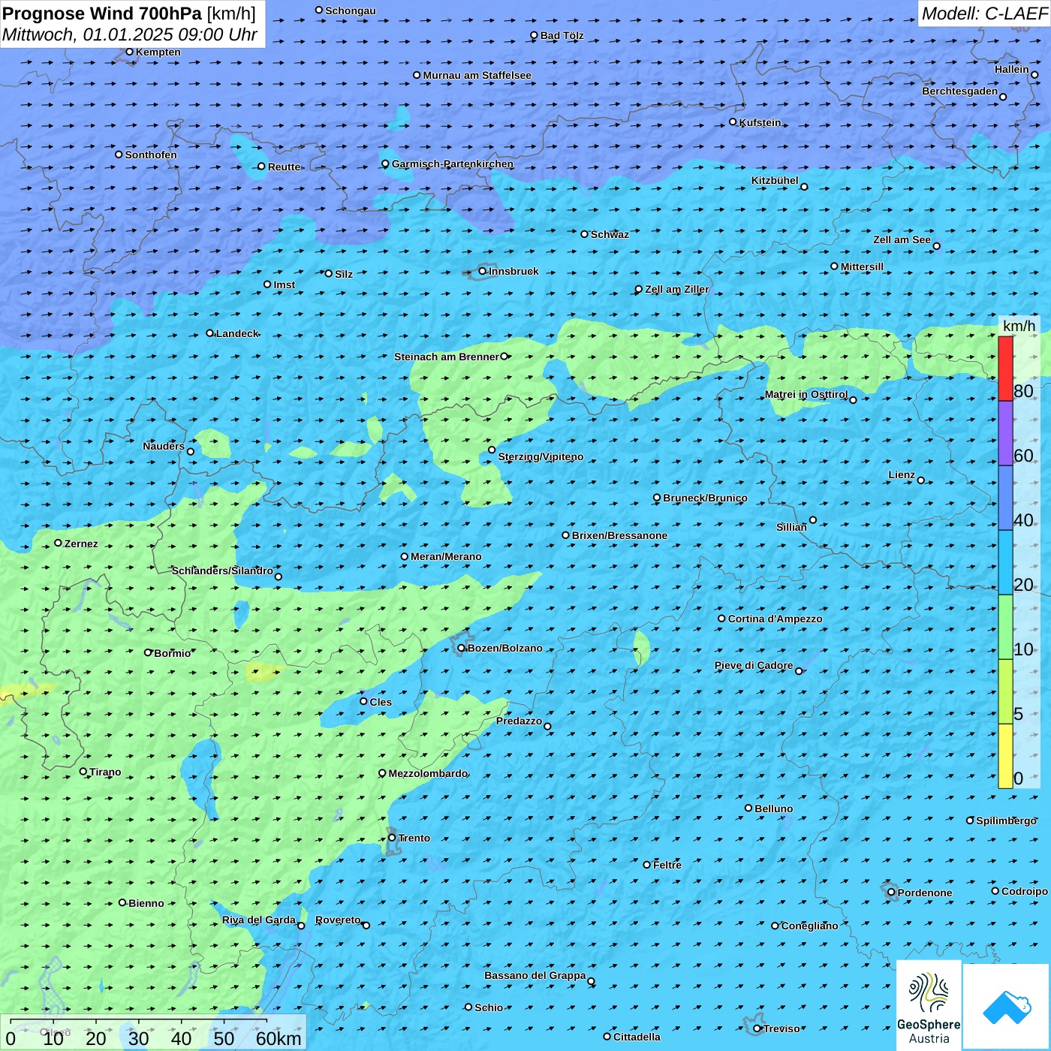Click the Zell am See city marker
Viewport: 1051px width, 1051px height.
(x=936, y=246)
